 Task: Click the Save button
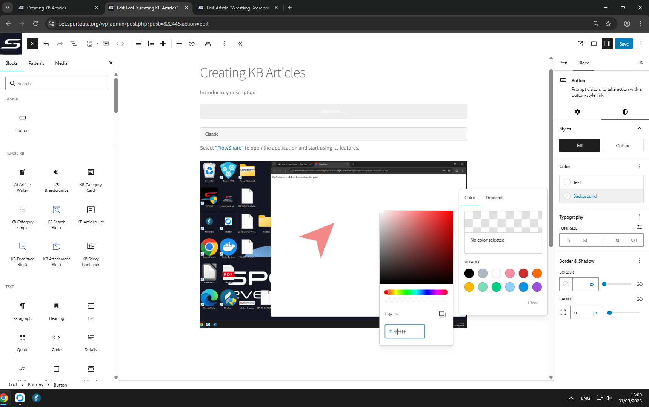point(624,44)
